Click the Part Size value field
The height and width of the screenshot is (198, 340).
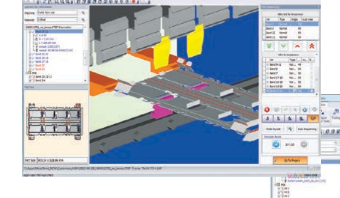point(62,160)
